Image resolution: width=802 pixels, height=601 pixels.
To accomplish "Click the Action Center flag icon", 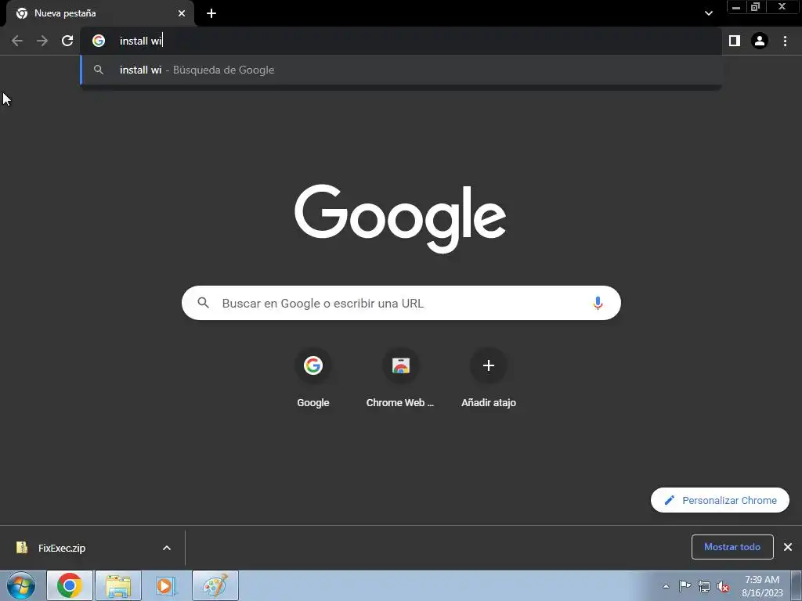I will 685,586.
